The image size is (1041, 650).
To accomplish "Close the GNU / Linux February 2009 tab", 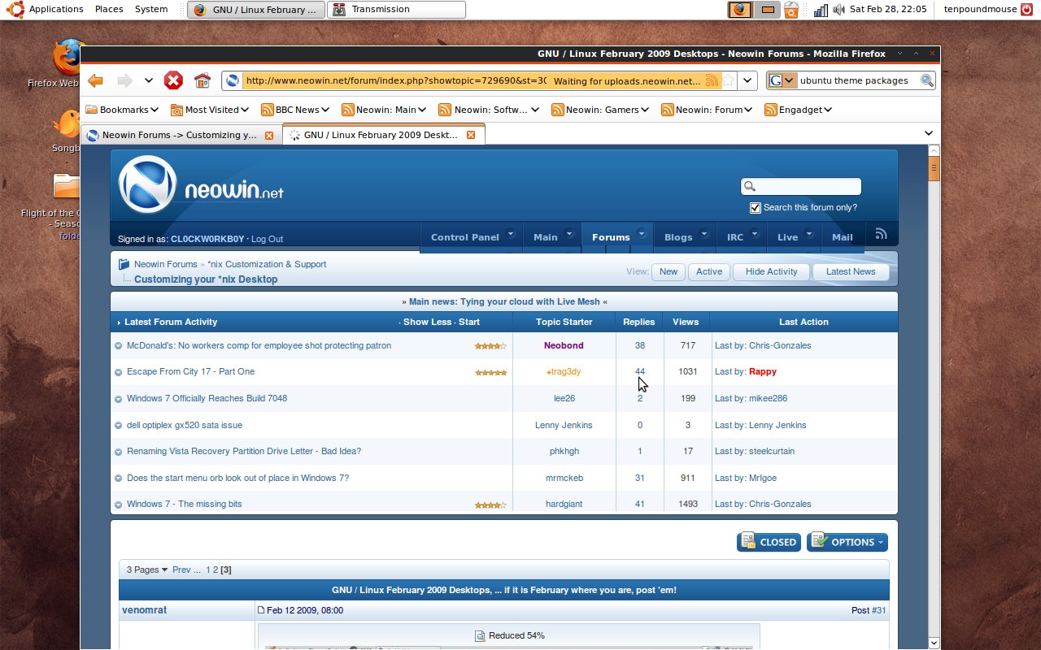I will [470, 135].
